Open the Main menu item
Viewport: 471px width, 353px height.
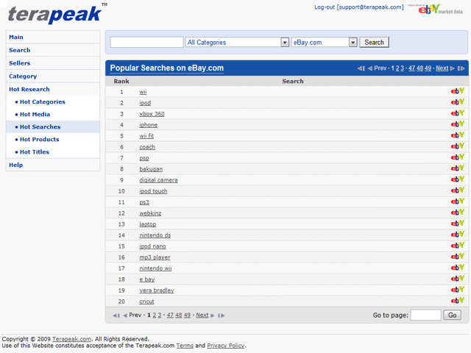tap(53, 38)
